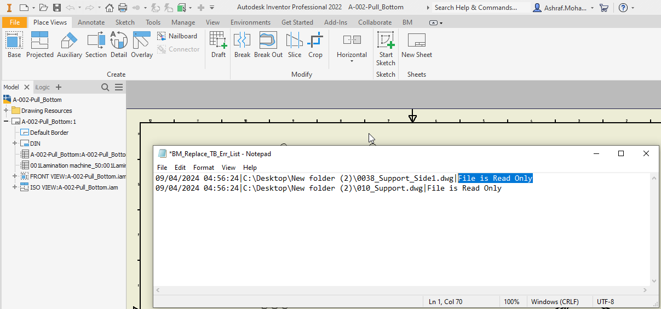Select the Break view tool
The image size is (661, 309).
pyautogui.click(x=242, y=44)
